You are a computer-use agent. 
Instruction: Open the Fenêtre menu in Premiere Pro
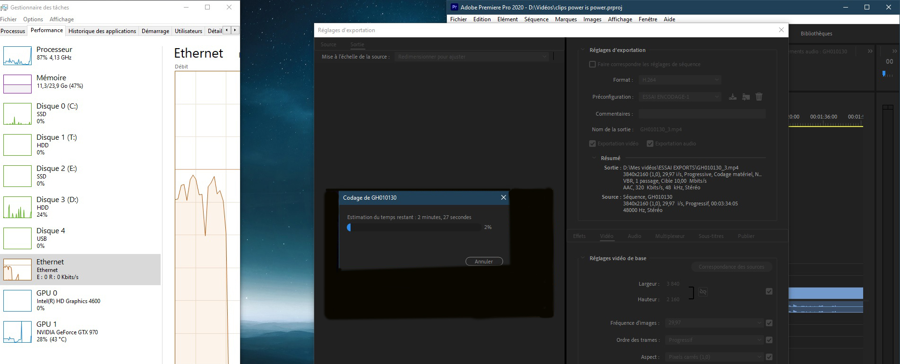point(648,19)
